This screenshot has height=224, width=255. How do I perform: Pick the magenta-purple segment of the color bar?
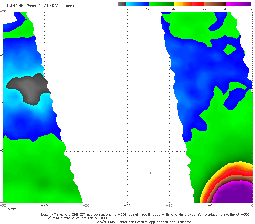click(238, 4)
